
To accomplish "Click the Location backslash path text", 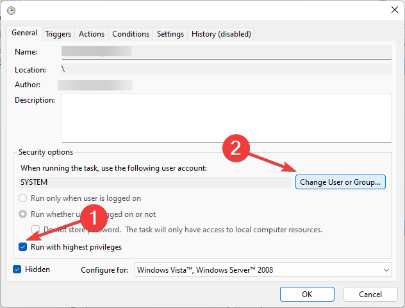I will [63, 69].
